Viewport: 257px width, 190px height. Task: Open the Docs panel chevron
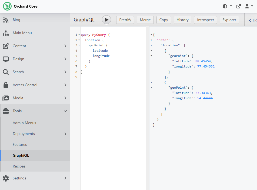[x=250, y=20]
